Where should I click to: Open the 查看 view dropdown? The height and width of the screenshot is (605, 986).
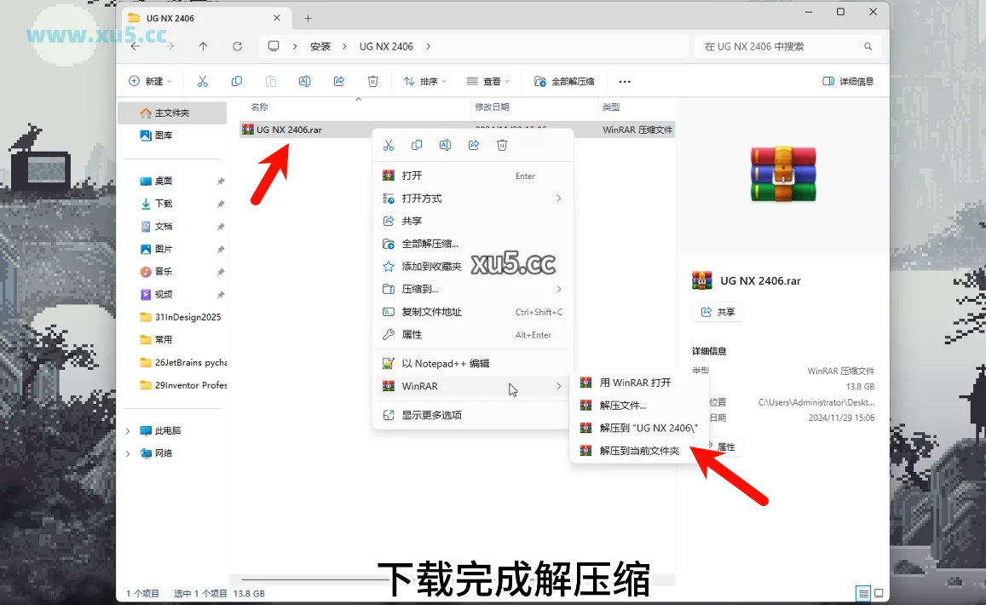pos(487,81)
